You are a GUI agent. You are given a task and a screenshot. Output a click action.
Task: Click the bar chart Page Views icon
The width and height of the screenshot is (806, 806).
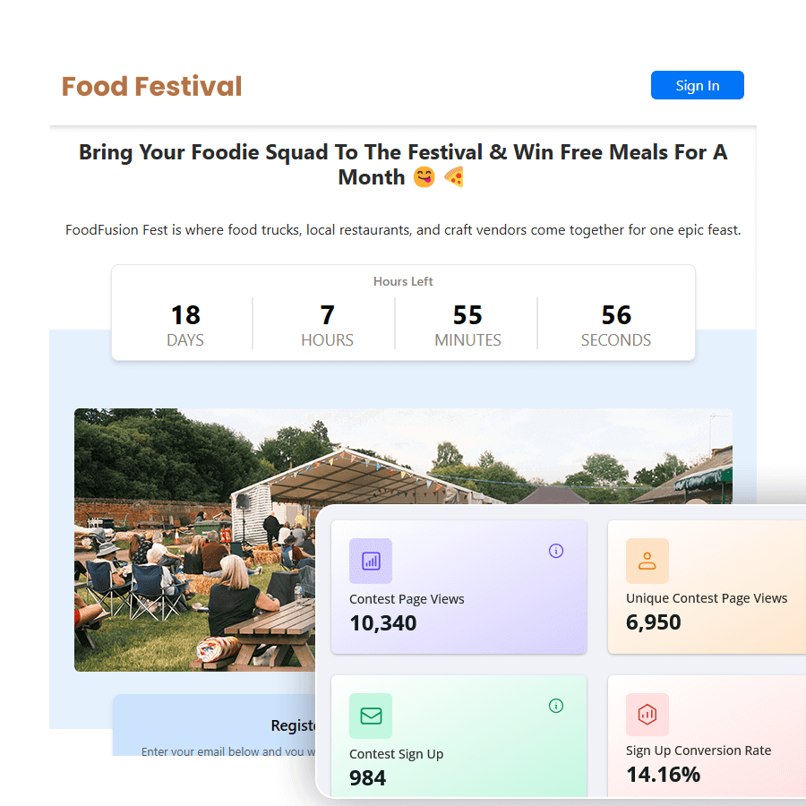coord(371,561)
